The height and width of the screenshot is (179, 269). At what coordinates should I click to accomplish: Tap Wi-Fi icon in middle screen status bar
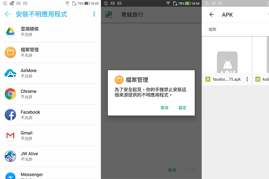[168, 3]
